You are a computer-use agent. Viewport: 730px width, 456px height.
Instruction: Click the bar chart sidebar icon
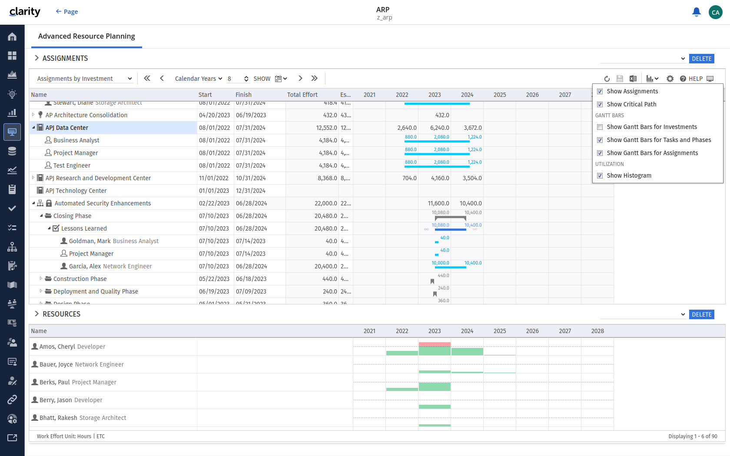[x=12, y=113]
